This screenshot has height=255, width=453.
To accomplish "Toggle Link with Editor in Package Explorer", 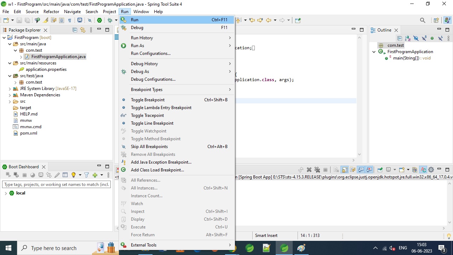I will point(83,30).
